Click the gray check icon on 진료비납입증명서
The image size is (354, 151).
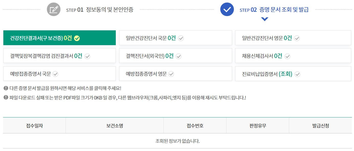297,74
